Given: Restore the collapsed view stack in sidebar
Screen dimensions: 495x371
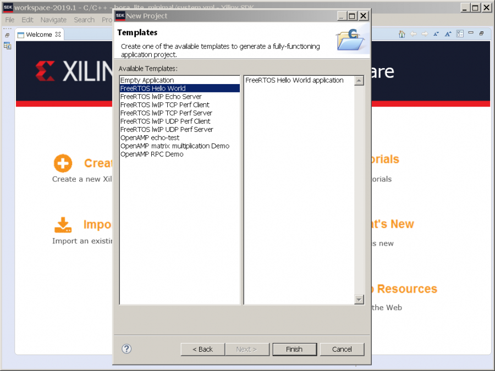Looking at the screenshot, I should [x=7, y=35].
